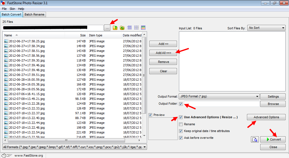Click the Close button at bottom right
The height and width of the screenshot is (158, 289).
273,147
